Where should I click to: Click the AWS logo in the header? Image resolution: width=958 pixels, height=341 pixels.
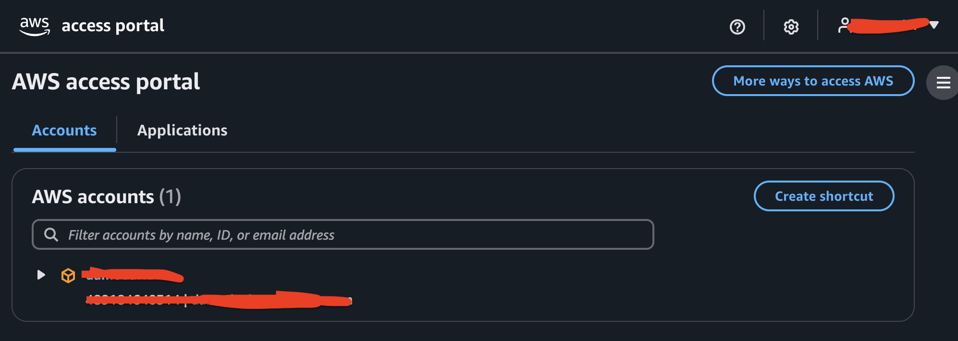tap(35, 26)
